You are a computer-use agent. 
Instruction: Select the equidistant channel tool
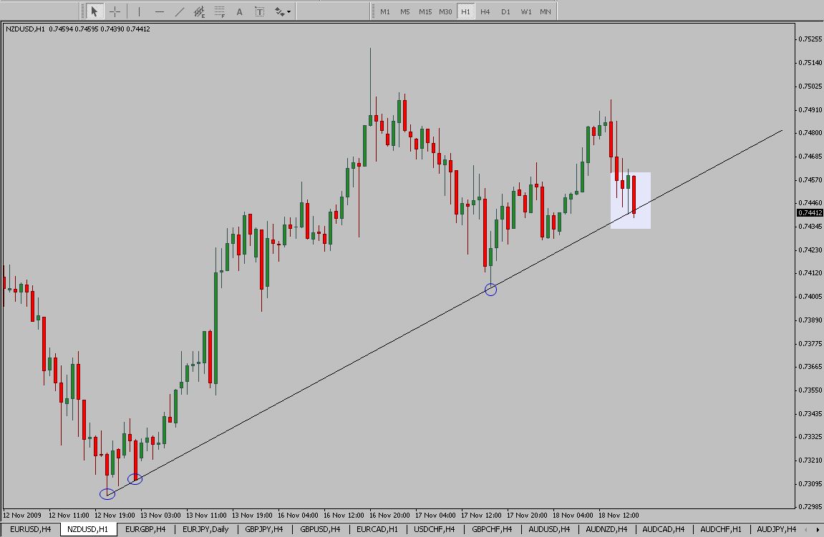pyautogui.click(x=200, y=11)
